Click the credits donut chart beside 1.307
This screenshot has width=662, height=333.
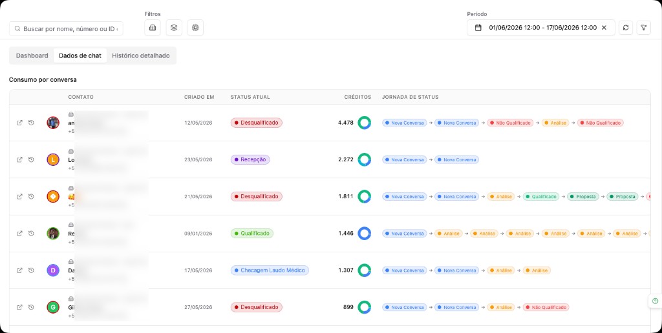(365, 270)
